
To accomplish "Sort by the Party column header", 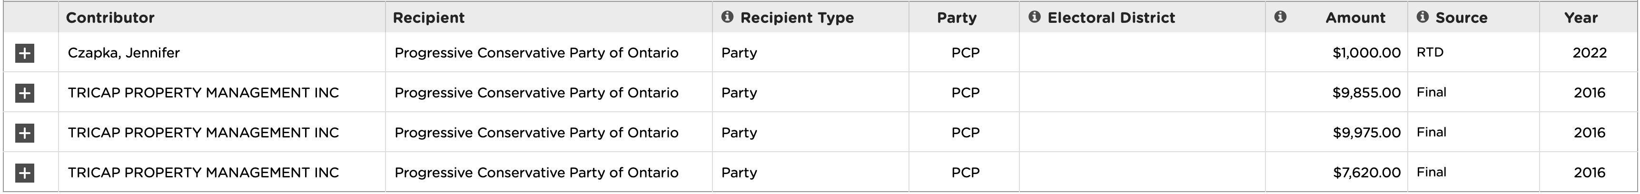I will click(x=956, y=18).
